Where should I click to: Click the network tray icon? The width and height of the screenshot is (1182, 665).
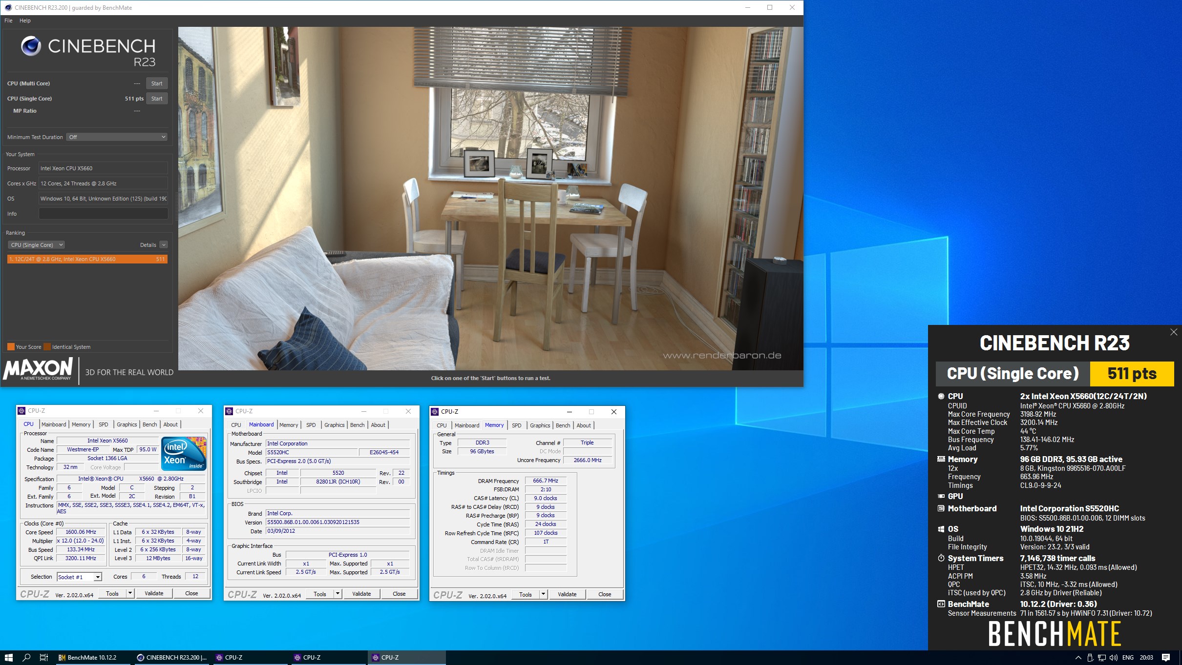click(1101, 658)
